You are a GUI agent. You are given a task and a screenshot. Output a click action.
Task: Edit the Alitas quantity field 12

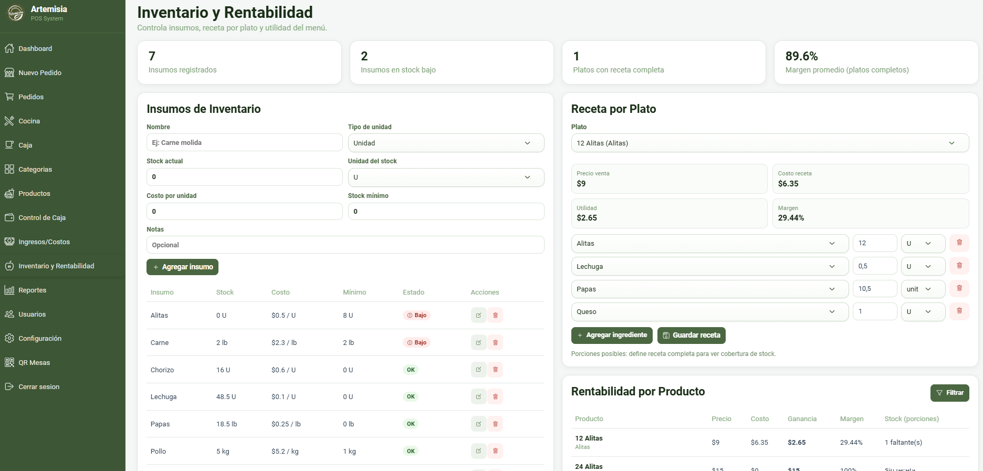tap(874, 243)
